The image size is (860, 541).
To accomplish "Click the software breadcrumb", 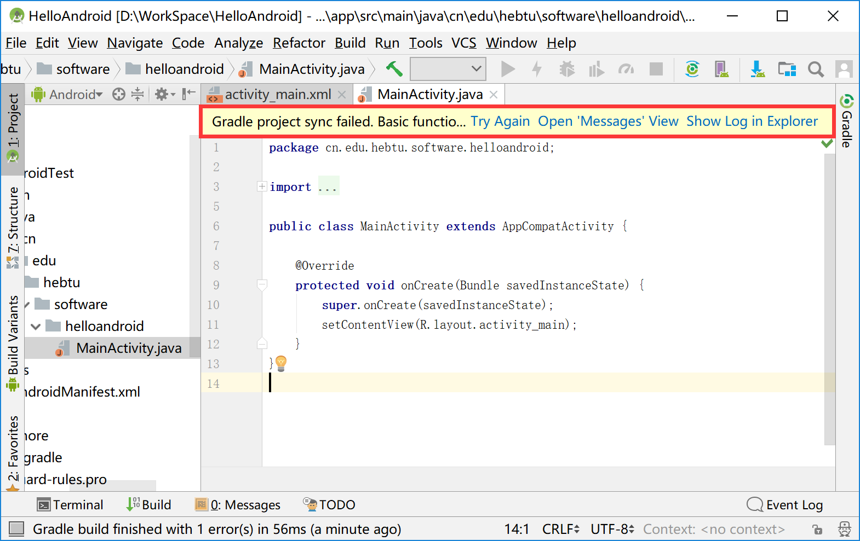I will coord(73,69).
